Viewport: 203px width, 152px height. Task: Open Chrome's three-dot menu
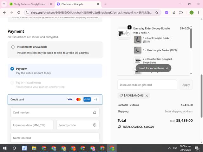click(x=199, y=13)
